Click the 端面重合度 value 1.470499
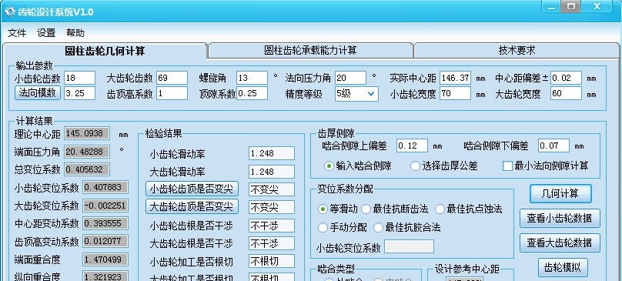 (x=105, y=259)
